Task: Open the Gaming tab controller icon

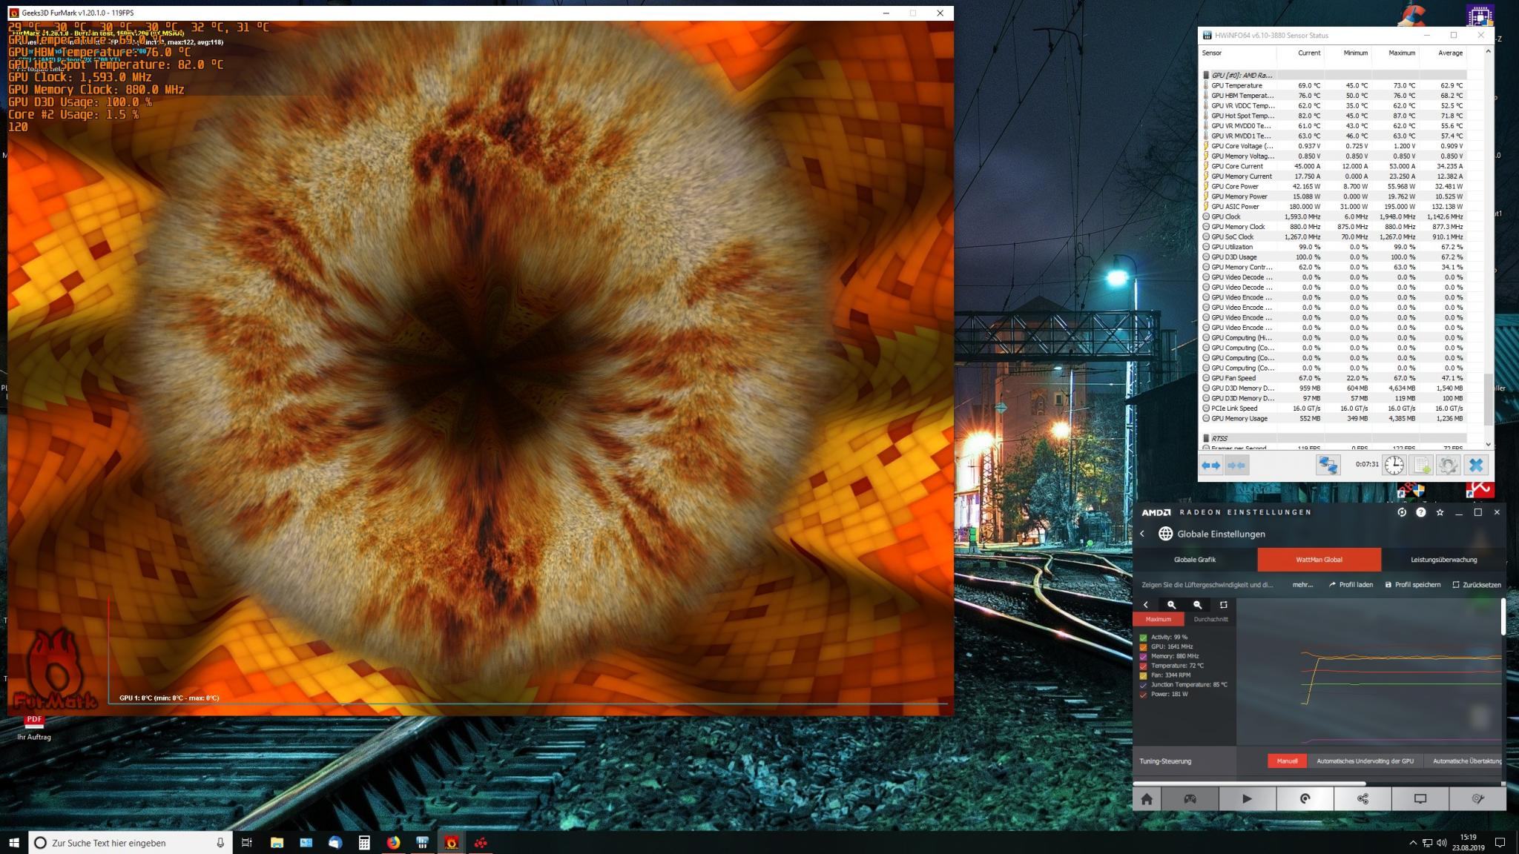Action: [1190, 799]
